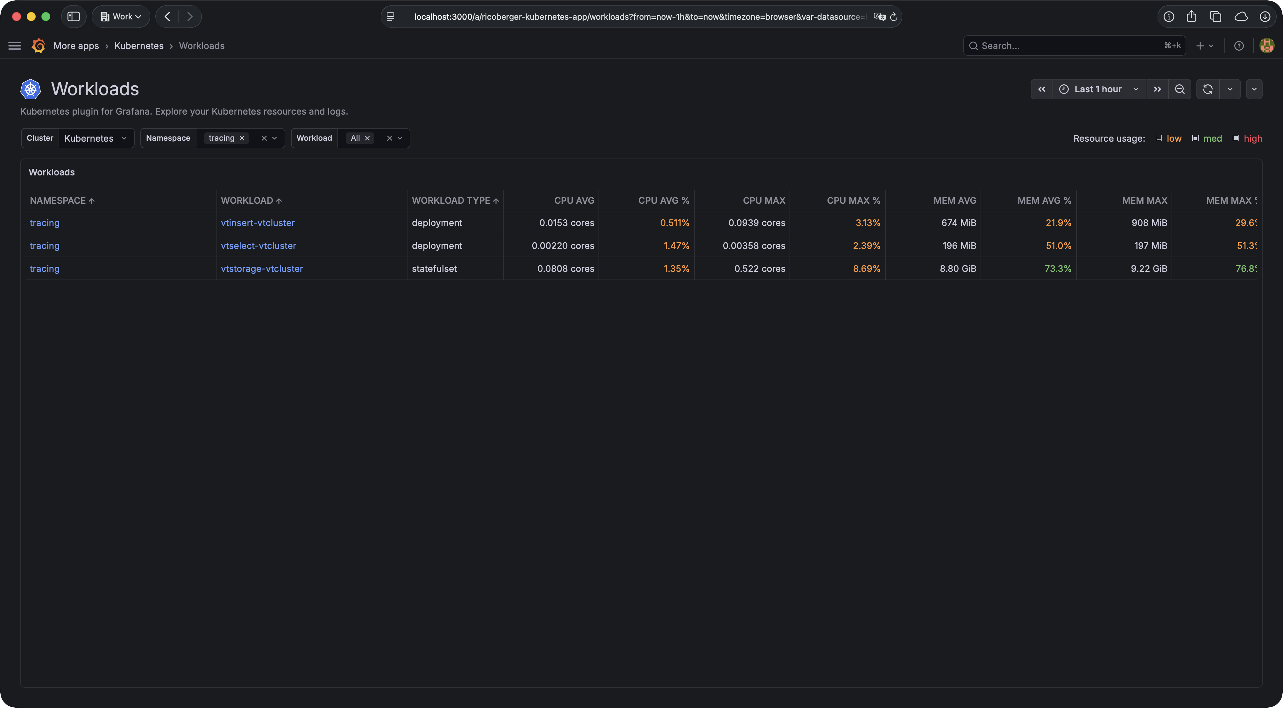Show tab overview with the tabs icon

coord(1216,17)
